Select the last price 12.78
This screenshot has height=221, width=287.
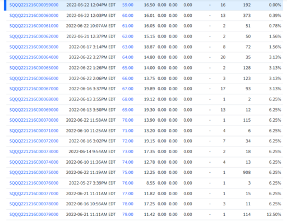point(149,162)
